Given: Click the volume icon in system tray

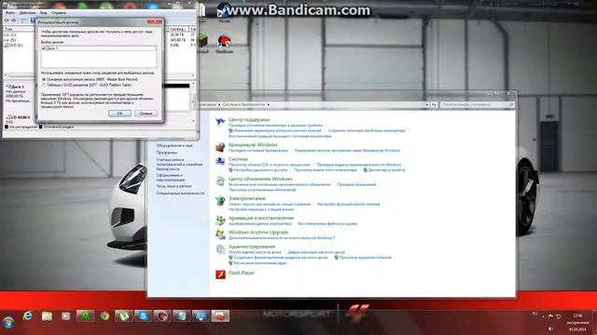Looking at the screenshot, I should pyautogui.click(x=550, y=328).
